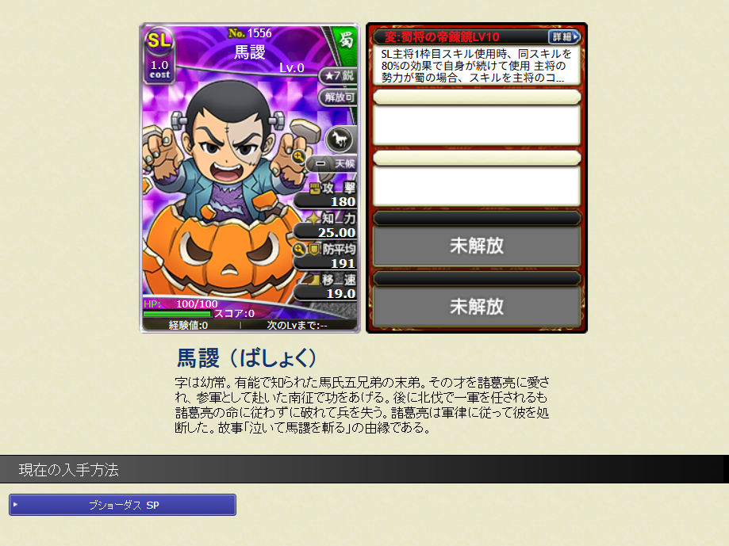Open the ブショーダス SP link
Screen dimensions: 729x546
[123, 505]
